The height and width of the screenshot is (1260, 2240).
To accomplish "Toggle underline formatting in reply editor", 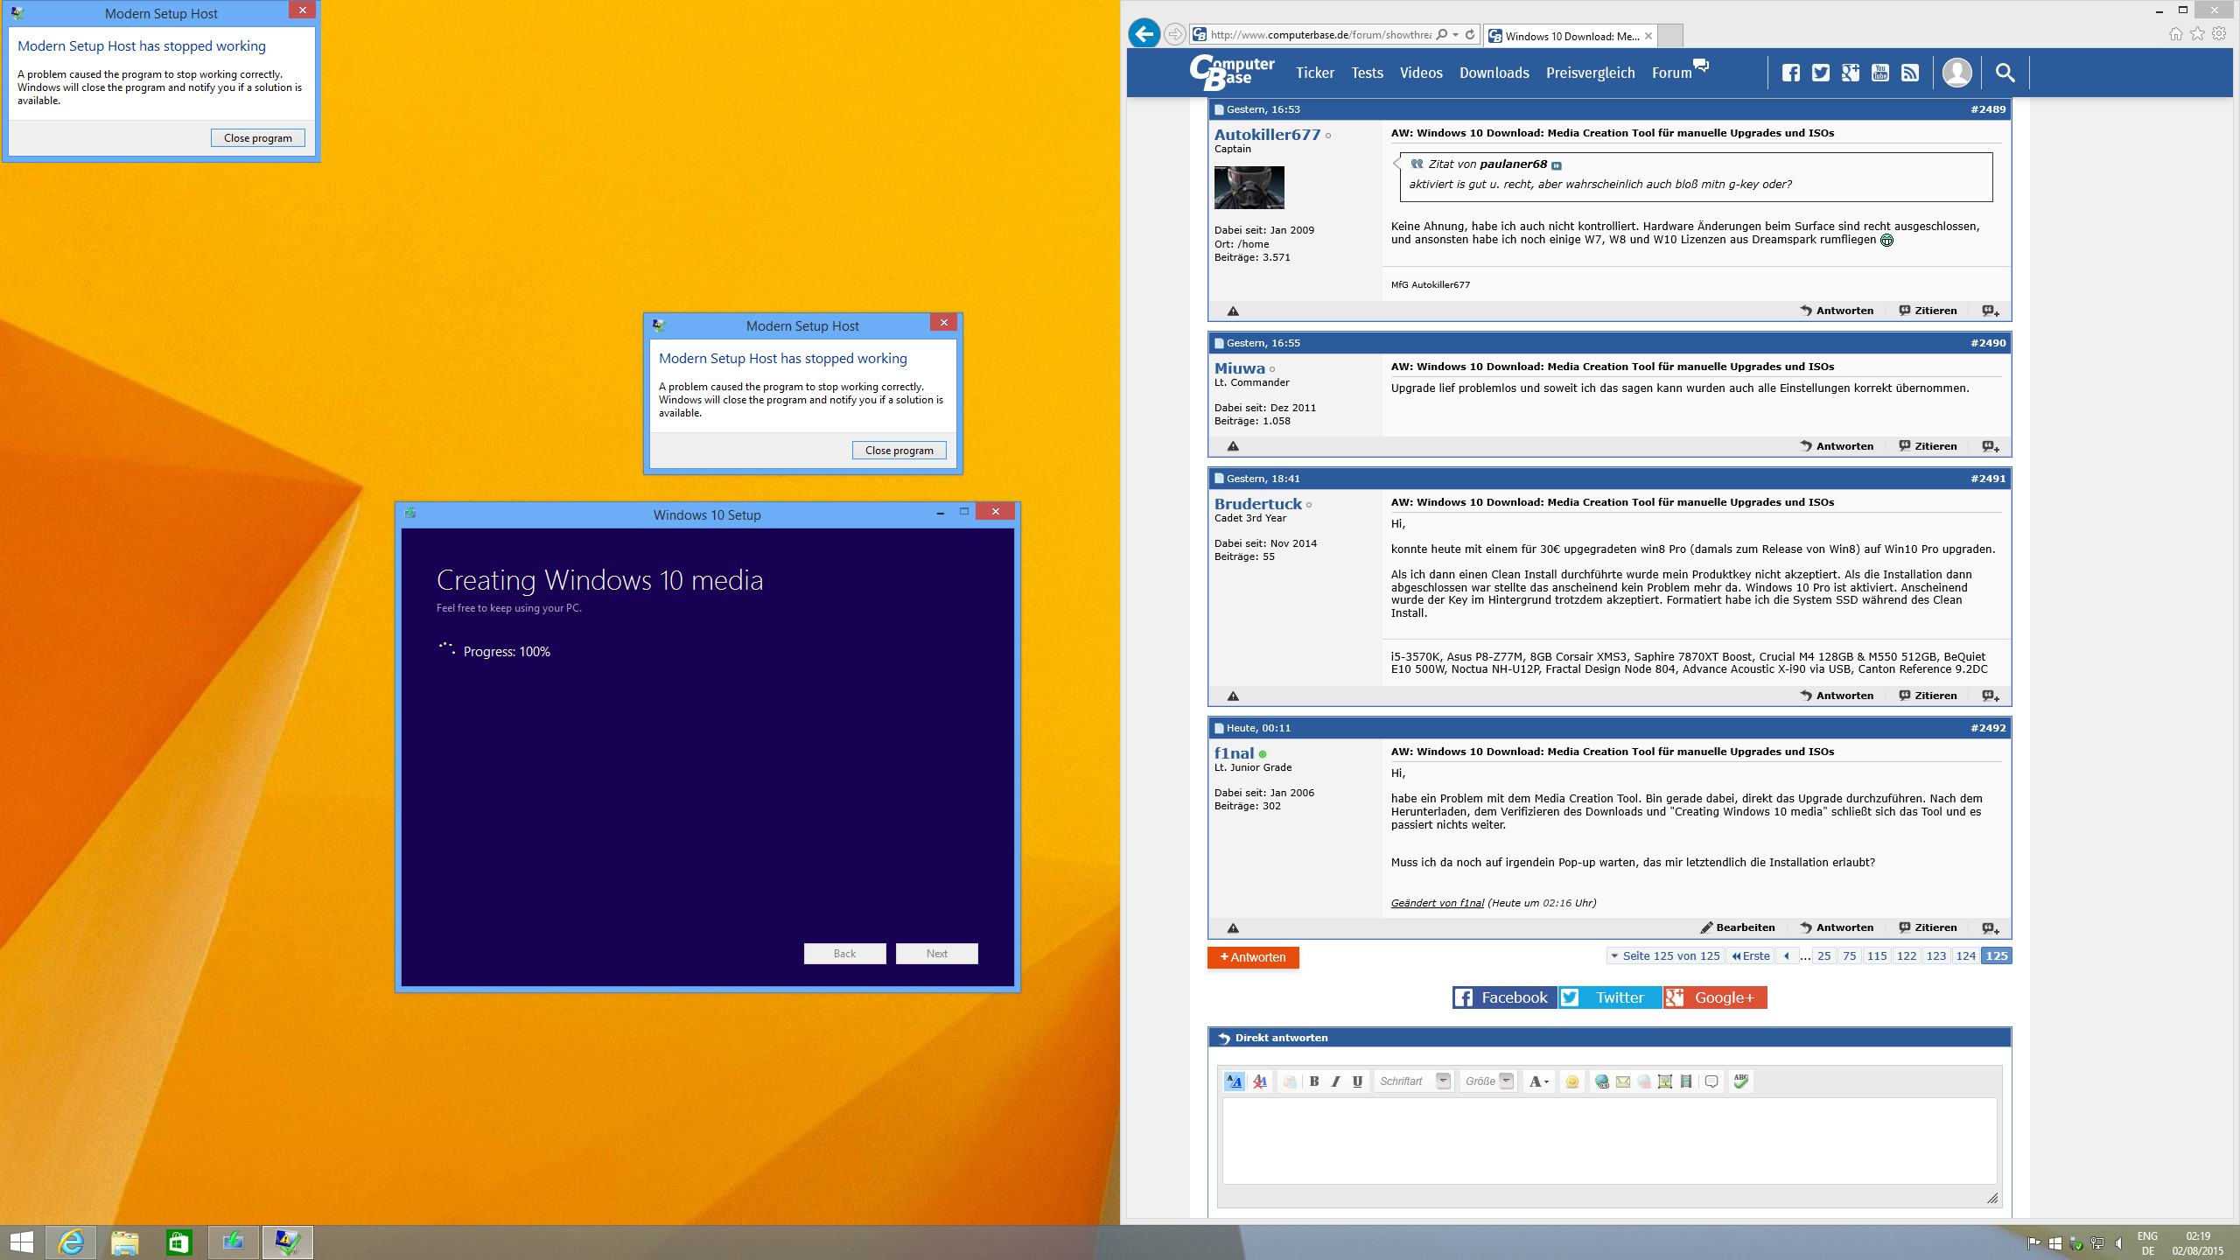I will click(x=1357, y=1081).
